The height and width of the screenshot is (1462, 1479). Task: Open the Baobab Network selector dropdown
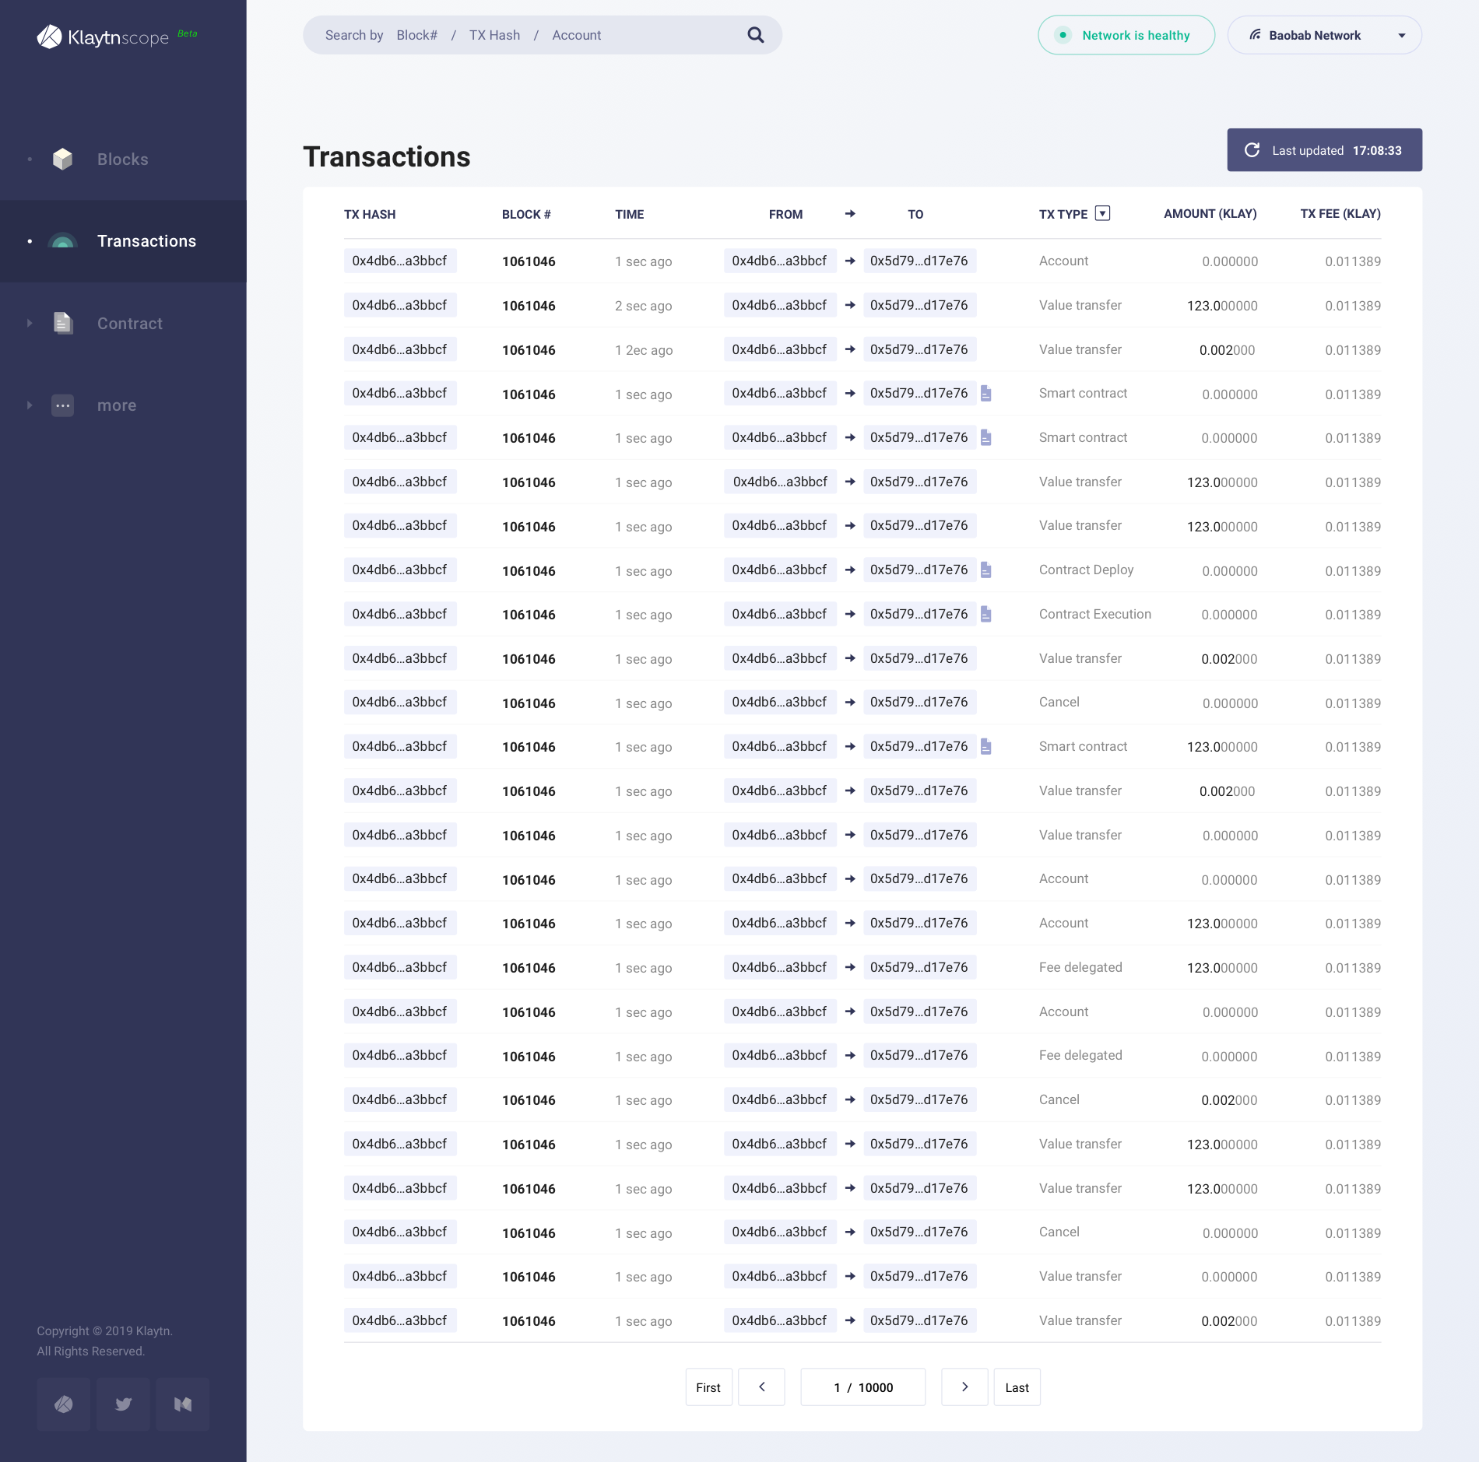1324,35
